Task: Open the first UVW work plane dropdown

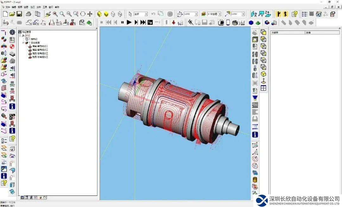Action: coord(196,14)
